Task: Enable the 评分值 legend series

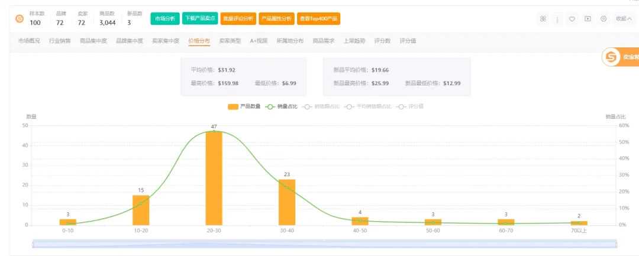Action: click(x=410, y=106)
